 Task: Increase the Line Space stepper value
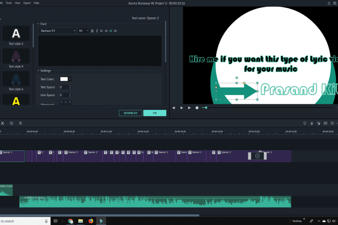70,94
